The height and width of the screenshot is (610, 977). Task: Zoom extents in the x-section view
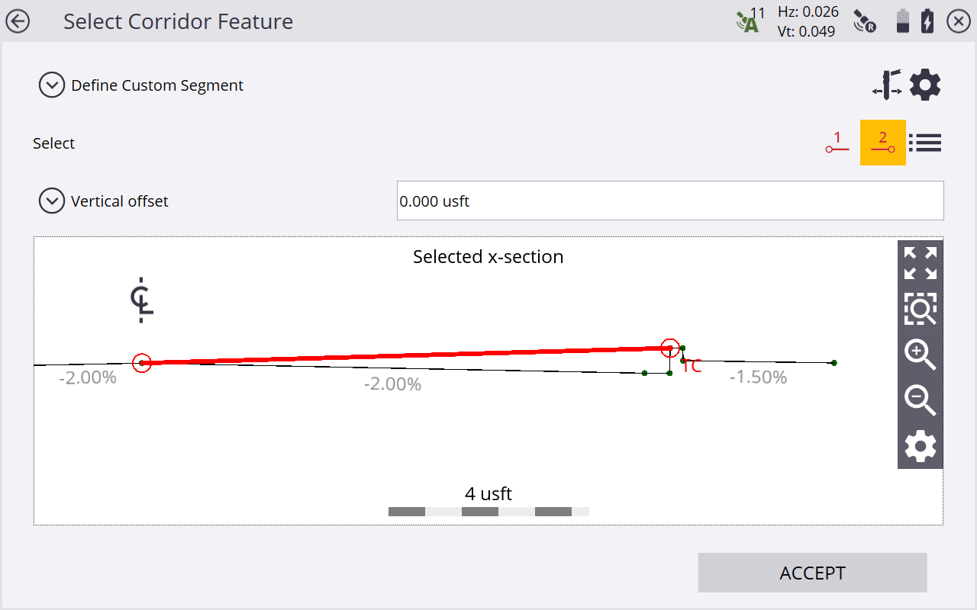[x=920, y=263]
